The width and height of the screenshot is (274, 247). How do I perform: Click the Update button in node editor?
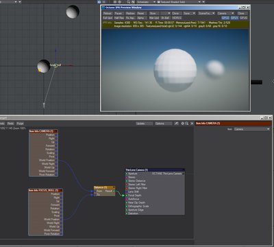pos(144,123)
